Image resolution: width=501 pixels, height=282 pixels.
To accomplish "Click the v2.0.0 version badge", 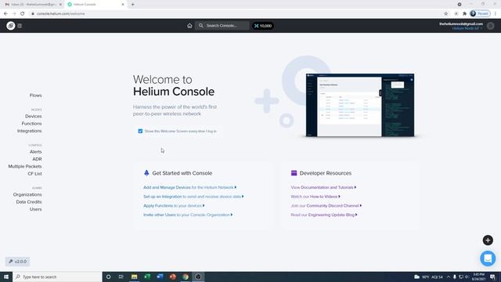I will pos(17,262).
